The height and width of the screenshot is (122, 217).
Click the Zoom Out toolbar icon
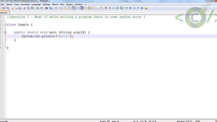[x=60, y=8]
